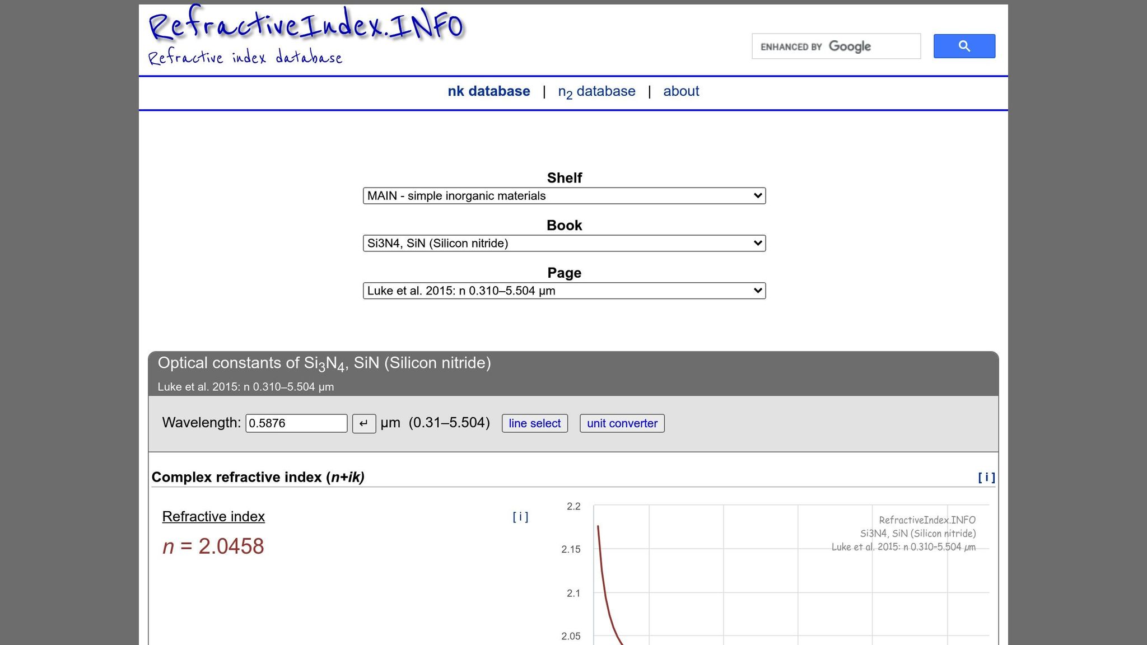This screenshot has width=1147, height=645.
Task: Click the RefractiveIndex.INFO logo
Action: pos(306,25)
